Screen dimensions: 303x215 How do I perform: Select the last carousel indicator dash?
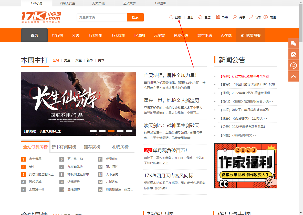pos(129,131)
